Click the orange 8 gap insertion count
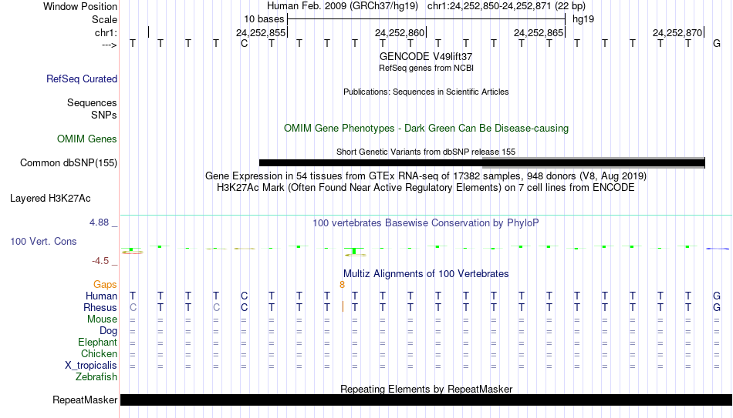The image size is (733, 418). coord(342,285)
